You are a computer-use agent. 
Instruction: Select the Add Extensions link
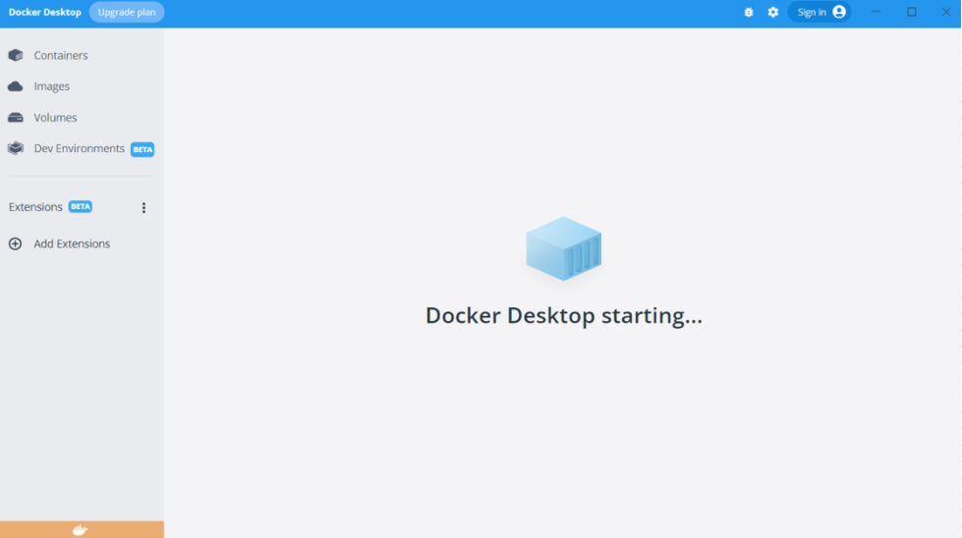tap(72, 243)
